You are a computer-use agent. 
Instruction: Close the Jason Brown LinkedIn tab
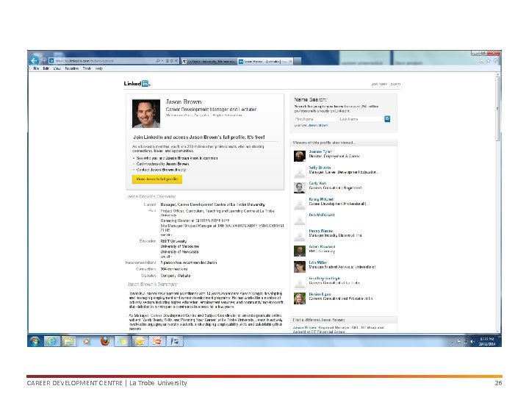coord(290,62)
